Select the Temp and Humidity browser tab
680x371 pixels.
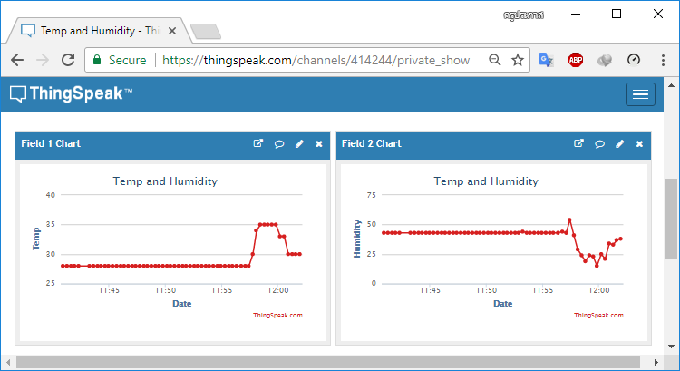coord(100,30)
